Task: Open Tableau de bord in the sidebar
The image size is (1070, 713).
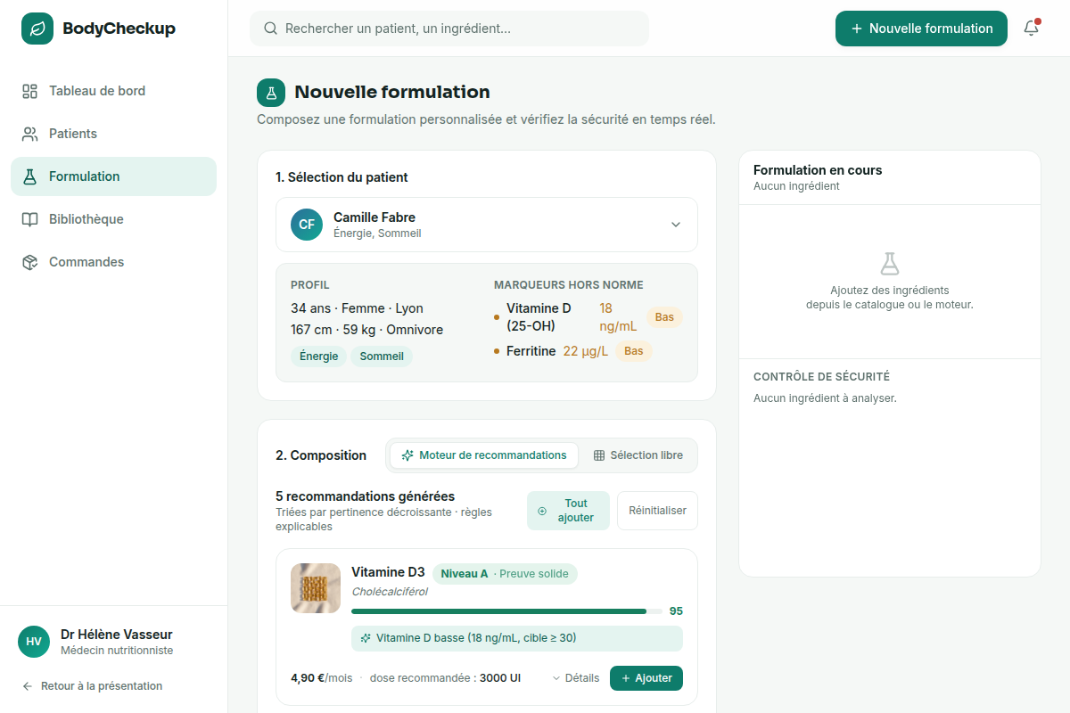Action: point(113,91)
